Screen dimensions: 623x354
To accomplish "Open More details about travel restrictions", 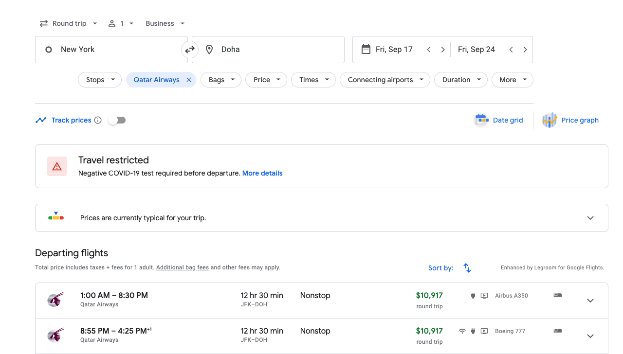I will (262, 173).
